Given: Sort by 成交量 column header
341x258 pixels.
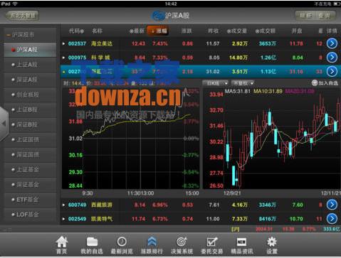Looking at the screenshot, I should point(237,31).
